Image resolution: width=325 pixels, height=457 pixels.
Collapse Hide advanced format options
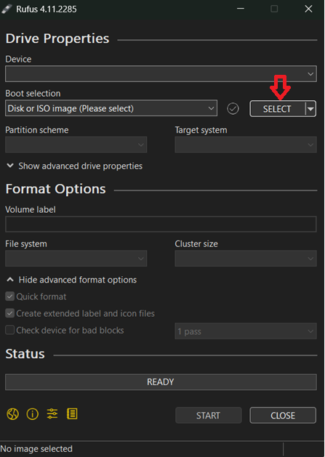click(x=71, y=280)
